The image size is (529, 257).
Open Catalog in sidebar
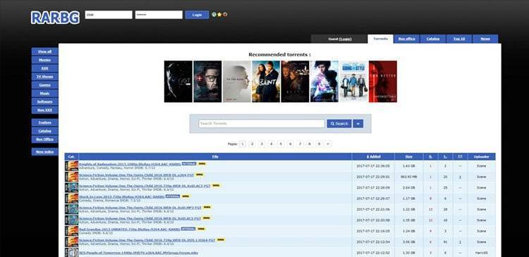click(x=45, y=131)
